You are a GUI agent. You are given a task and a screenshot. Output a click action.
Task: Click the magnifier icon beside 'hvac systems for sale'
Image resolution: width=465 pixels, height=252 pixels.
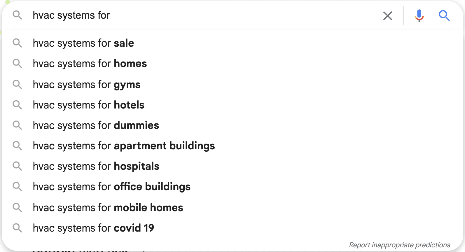coord(18,43)
